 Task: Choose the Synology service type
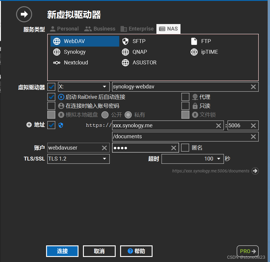tap(70, 52)
